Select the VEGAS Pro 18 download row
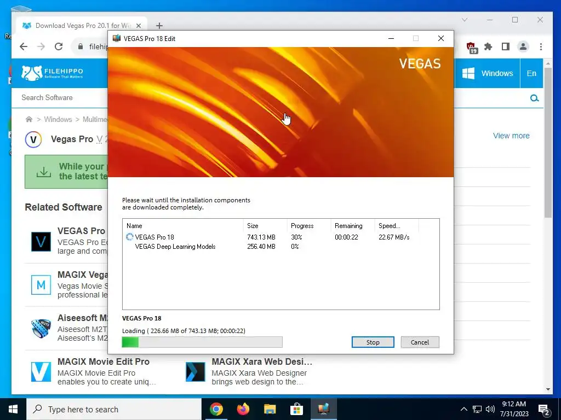 281,237
